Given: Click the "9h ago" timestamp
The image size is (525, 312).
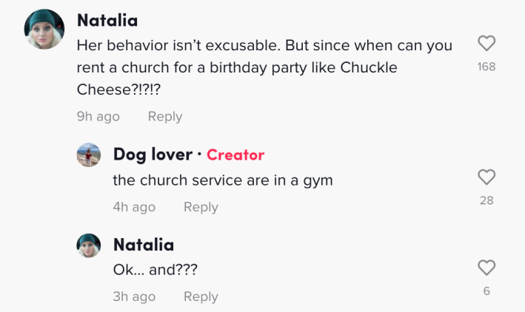Looking at the screenshot, I should click(98, 116).
